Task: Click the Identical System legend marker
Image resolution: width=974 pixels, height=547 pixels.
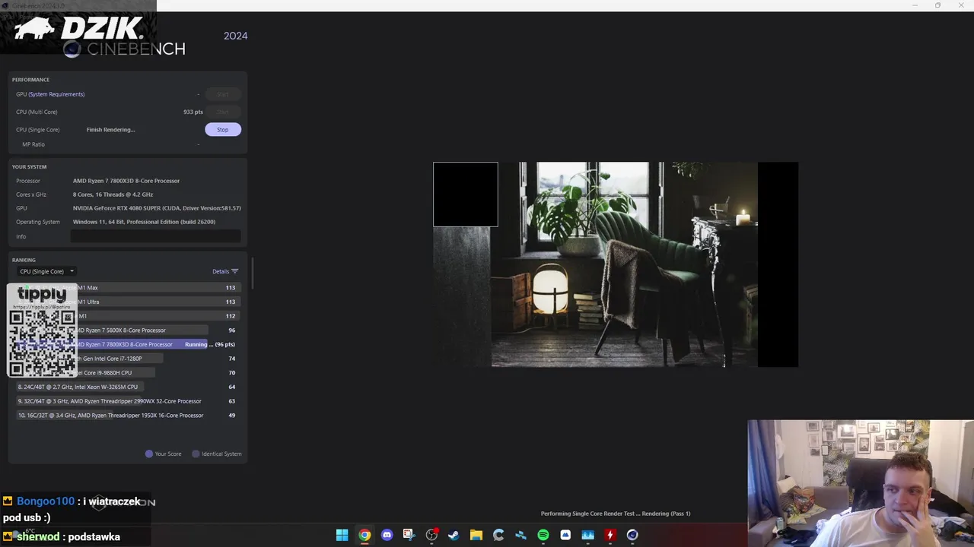Action: click(x=196, y=454)
